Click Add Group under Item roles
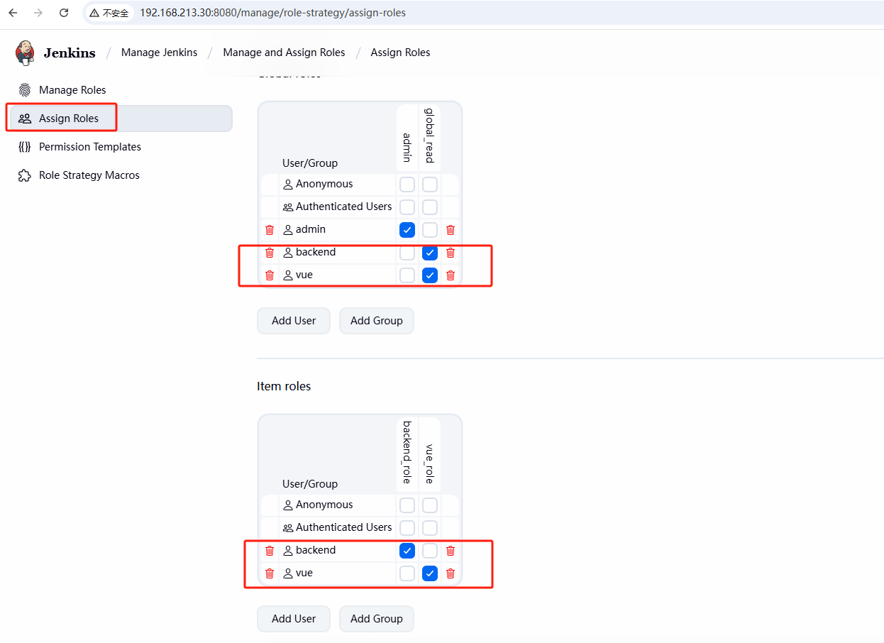This screenshot has height=643, width=884. coord(376,619)
